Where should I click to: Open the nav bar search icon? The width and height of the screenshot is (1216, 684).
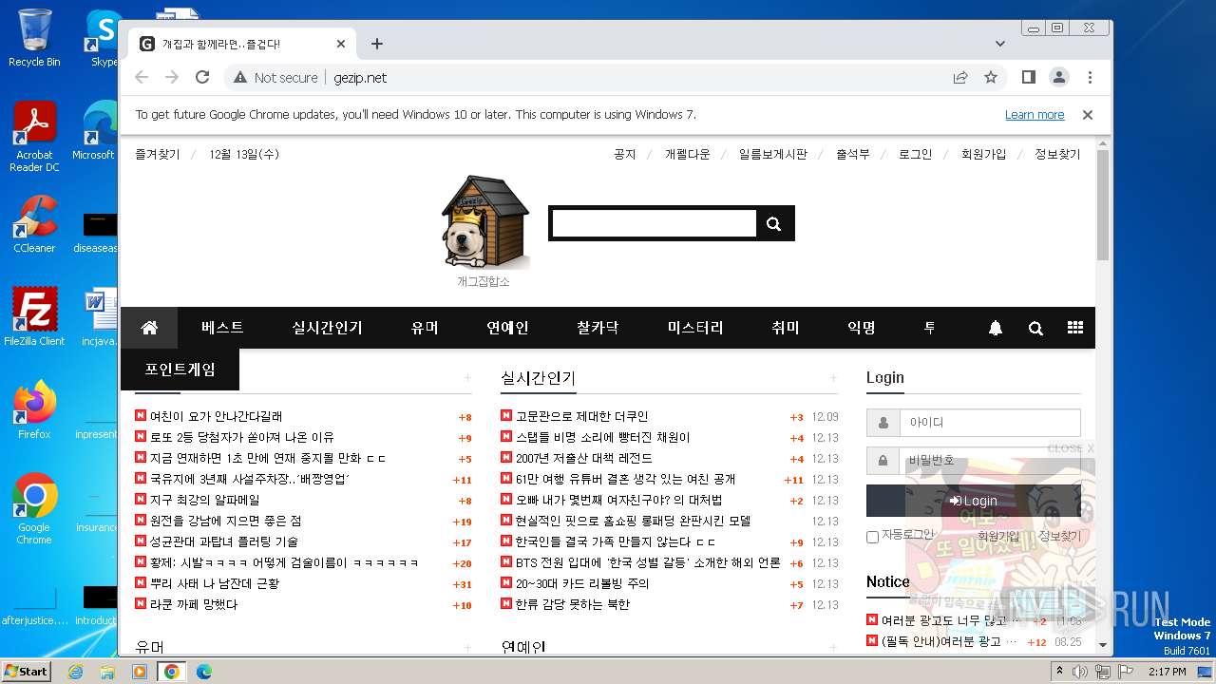(x=1035, y=328)
